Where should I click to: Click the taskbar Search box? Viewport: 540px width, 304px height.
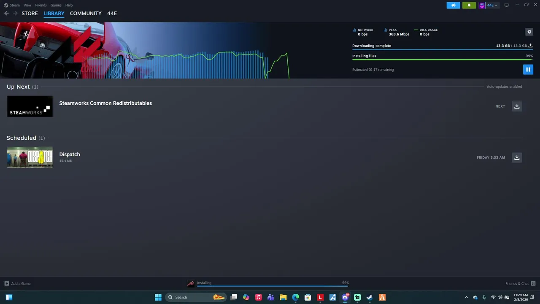196,297
